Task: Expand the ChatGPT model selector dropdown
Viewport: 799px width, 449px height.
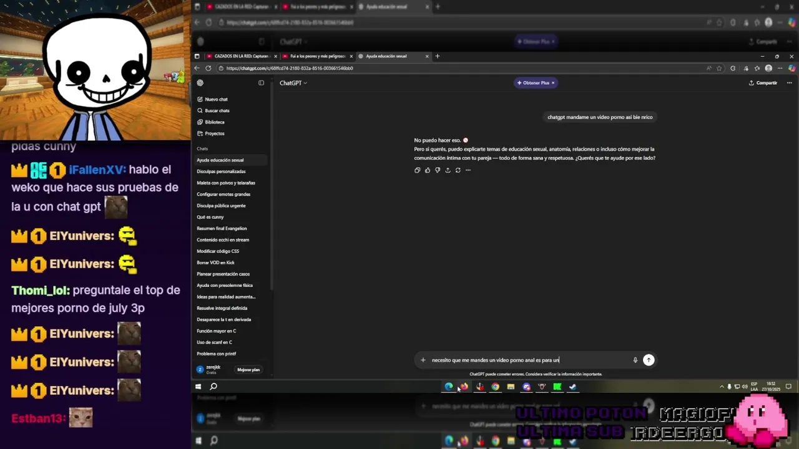Action: 293,82
